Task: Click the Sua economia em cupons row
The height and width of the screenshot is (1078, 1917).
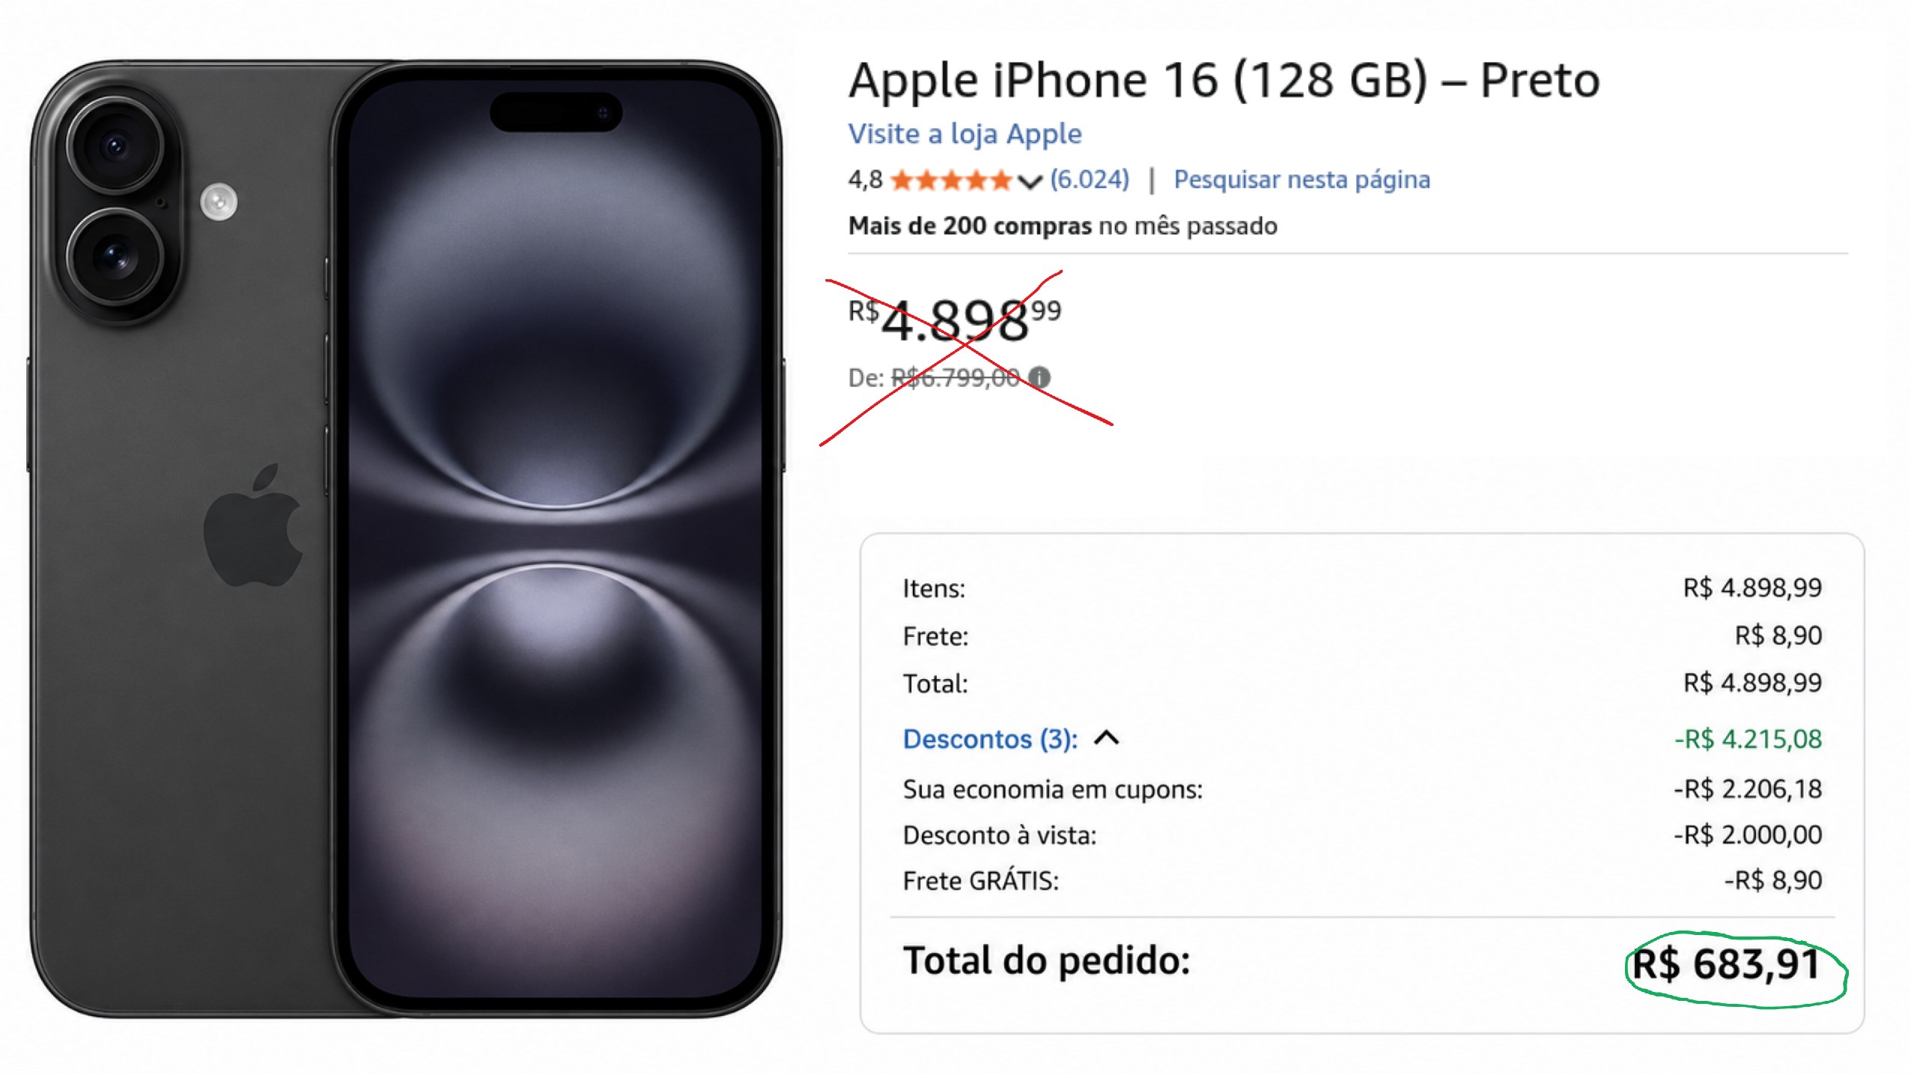Action: click(x=1362, y=789)
